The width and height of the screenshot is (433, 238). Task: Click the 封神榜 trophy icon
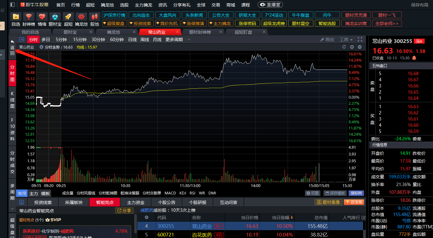[29, 17]
